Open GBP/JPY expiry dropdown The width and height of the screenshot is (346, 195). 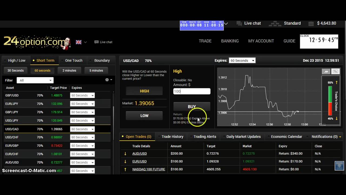click(82, 112)
